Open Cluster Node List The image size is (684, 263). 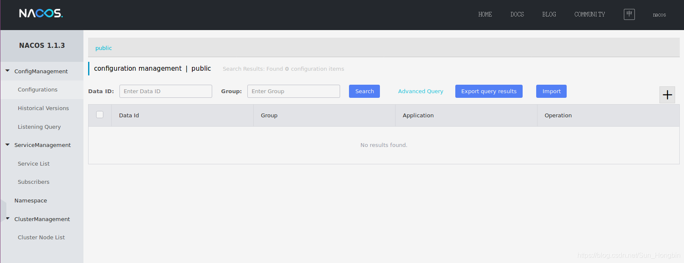42,238
